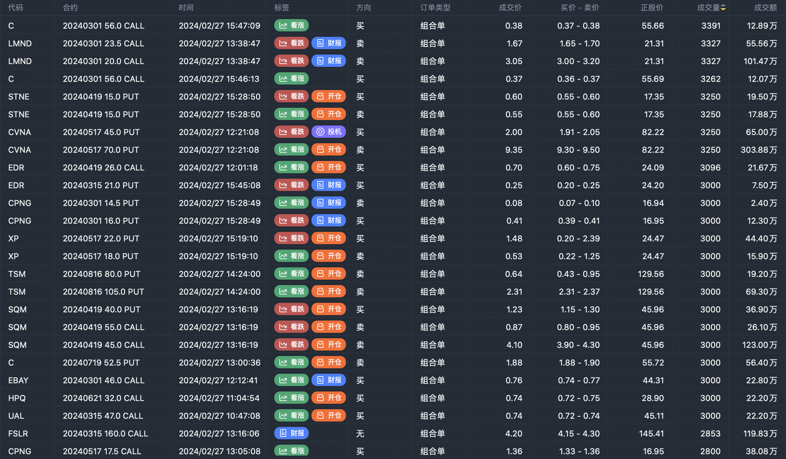Click the 看涨 tag on first C row
The width and height of the screenshot is (786, 459).
pyautogui.click(x=291, y=26)
